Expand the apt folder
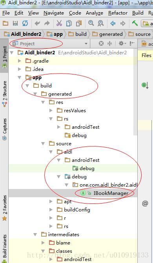 [51, 202]
